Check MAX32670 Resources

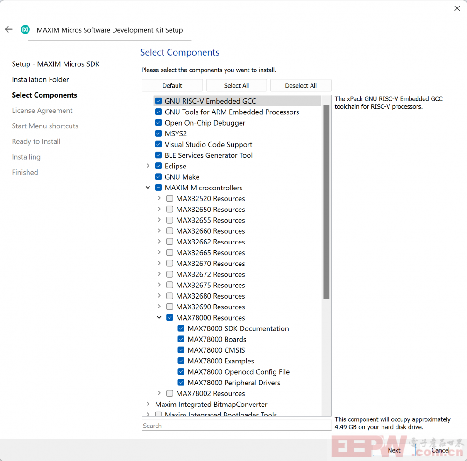pyautogui.click(x=170, y=263)
